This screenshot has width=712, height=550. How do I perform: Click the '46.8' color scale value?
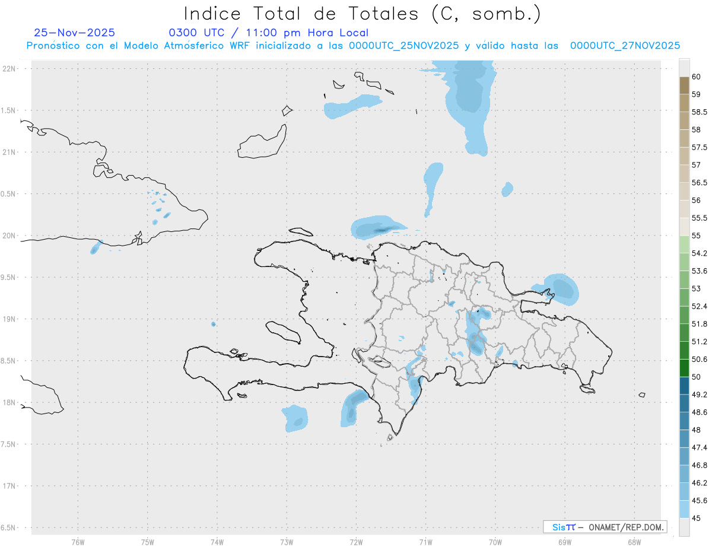point(699,465)
